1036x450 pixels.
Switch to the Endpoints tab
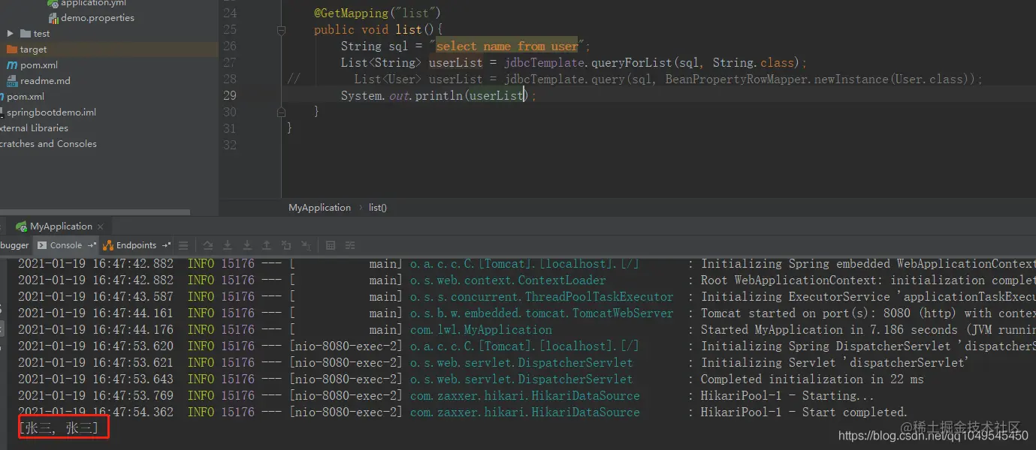[x=136, y=245]
